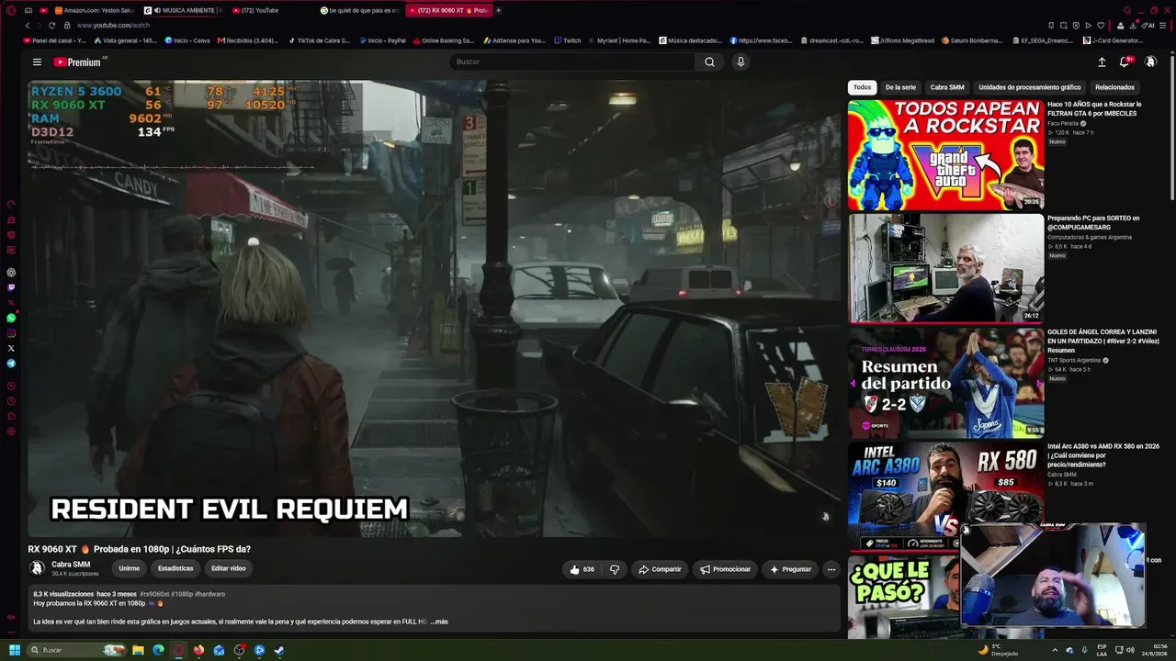
Task: Click the browser address bar URL
Action: 113,26
